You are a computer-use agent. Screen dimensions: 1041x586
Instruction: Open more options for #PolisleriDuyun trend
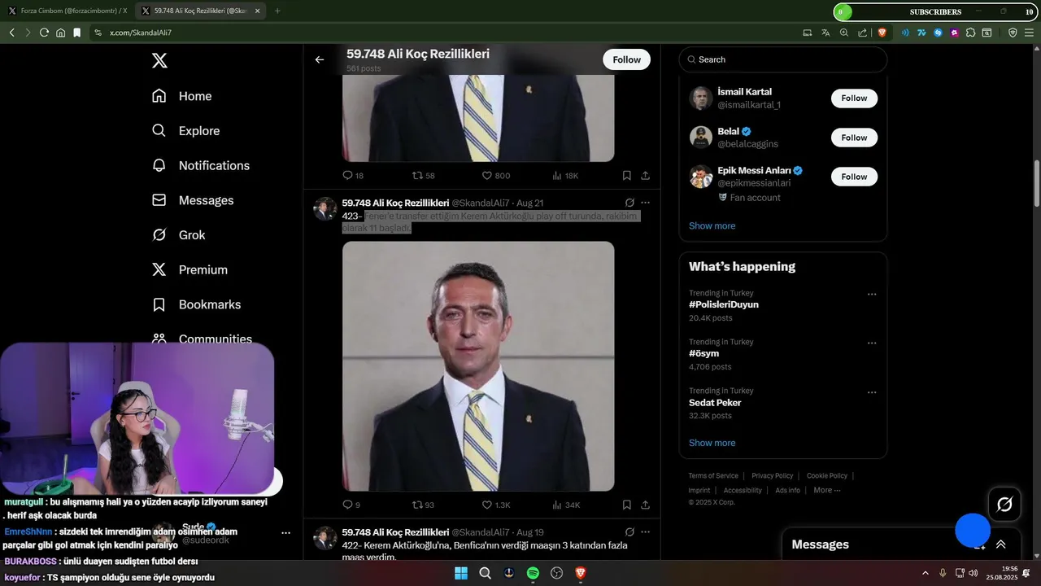[x=872, y=295]
